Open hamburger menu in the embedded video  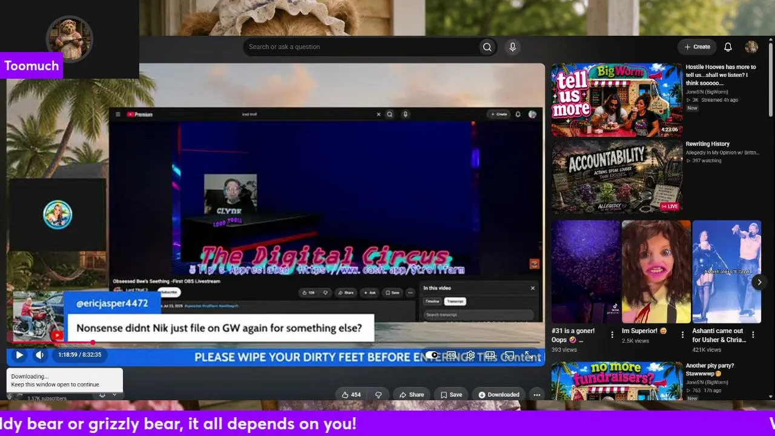[118, 114]
